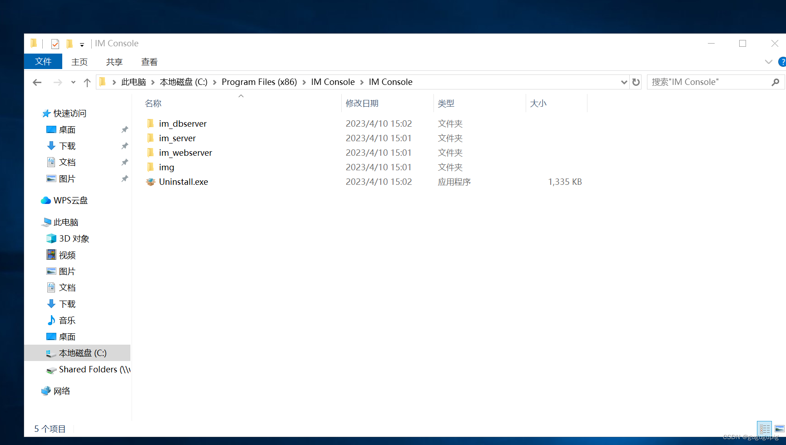Open 音乐 folder in sidebar
Image resolution: width=786 pixels, height=445 pixels.
(x=67, y=321)
